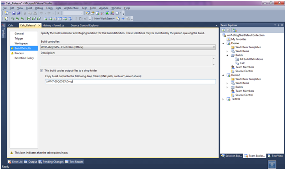Click the Cut scissors icon

click(x=25, y=13)
